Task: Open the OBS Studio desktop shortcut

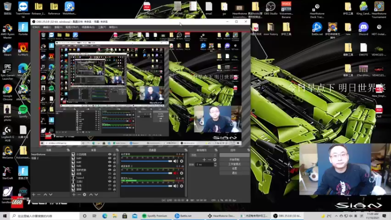Action: (x=271, y=8)
